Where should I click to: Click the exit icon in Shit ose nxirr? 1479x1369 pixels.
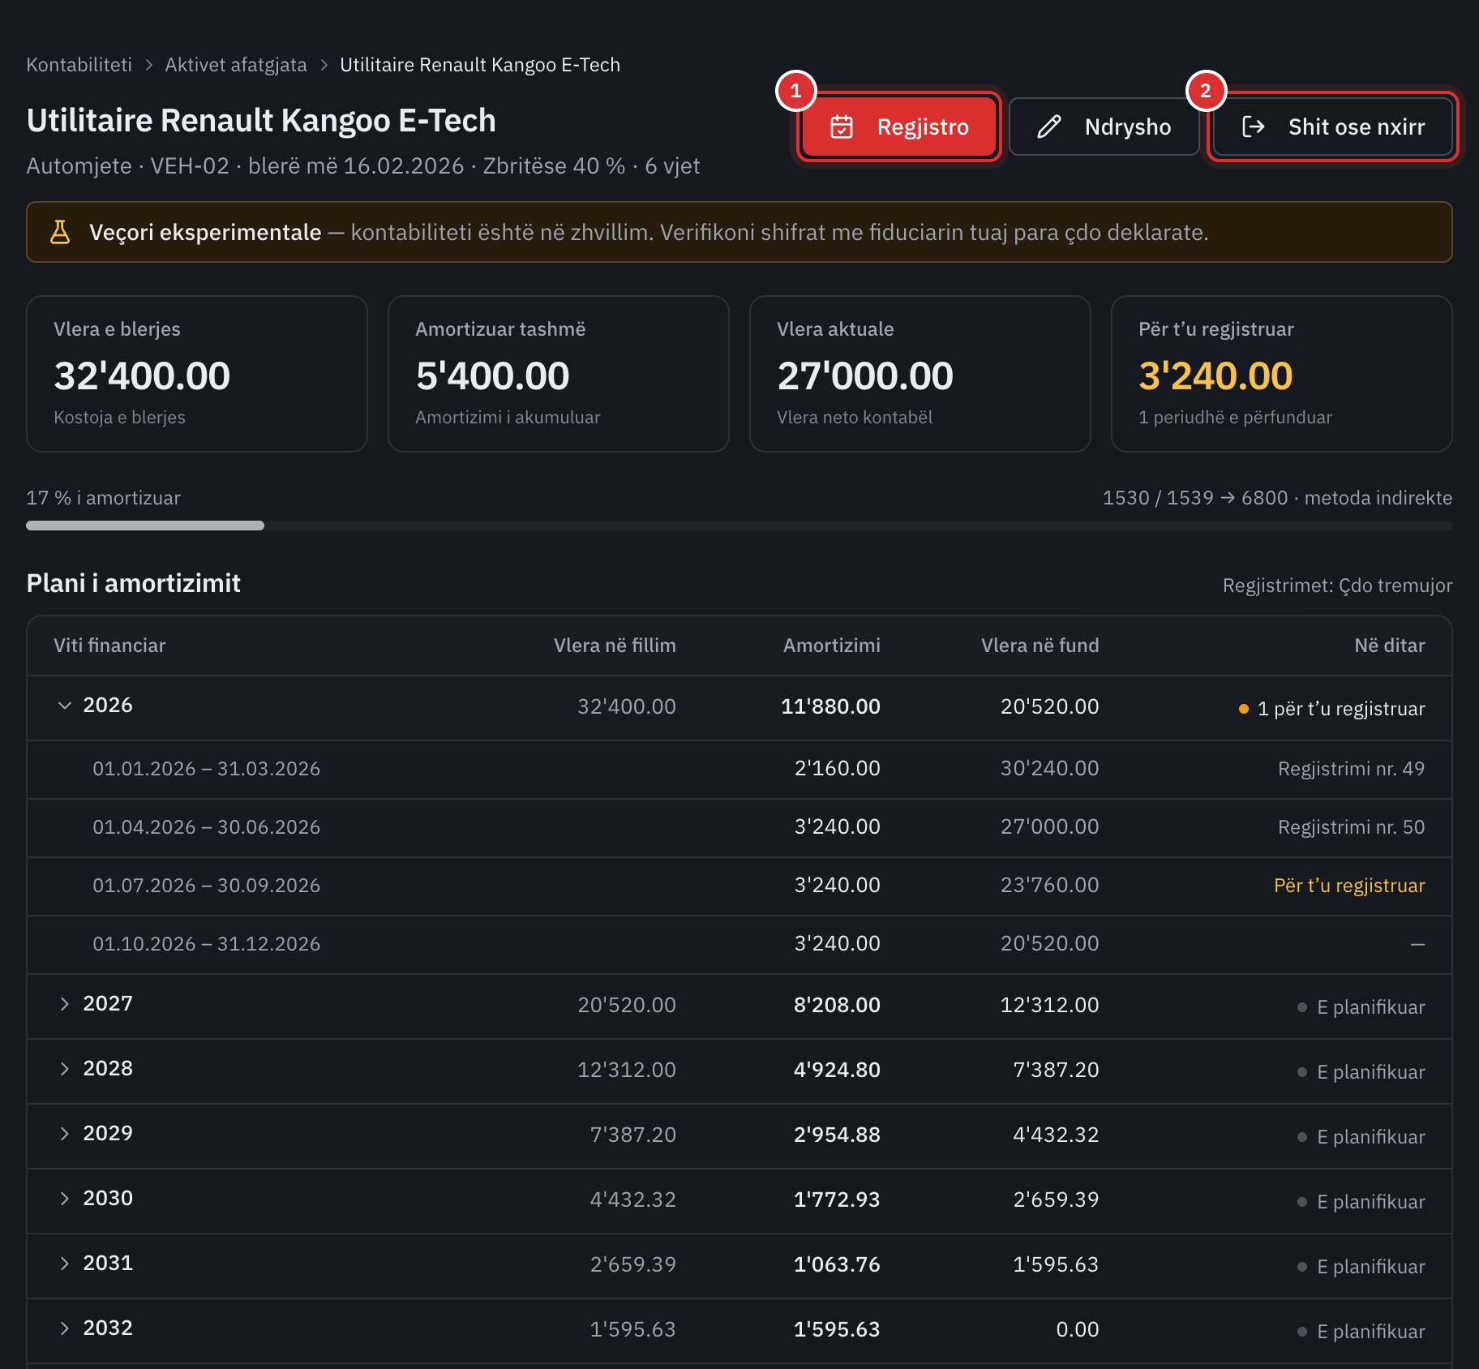coord(1254,127)
